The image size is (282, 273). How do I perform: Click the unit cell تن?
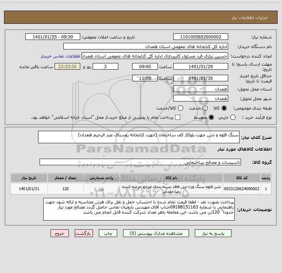coord(101,189)
